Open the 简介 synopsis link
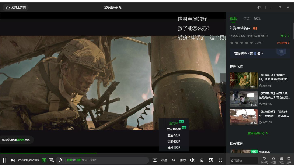Screen dimensions: 297x165 coord(285,36)
